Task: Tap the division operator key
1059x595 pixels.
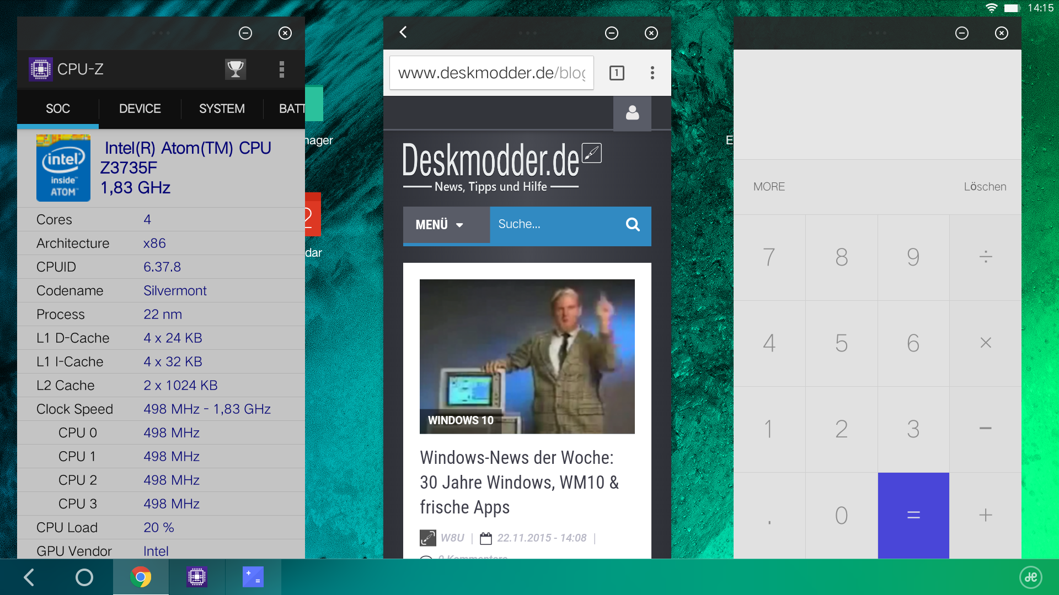Action: [x=986, y=257]
